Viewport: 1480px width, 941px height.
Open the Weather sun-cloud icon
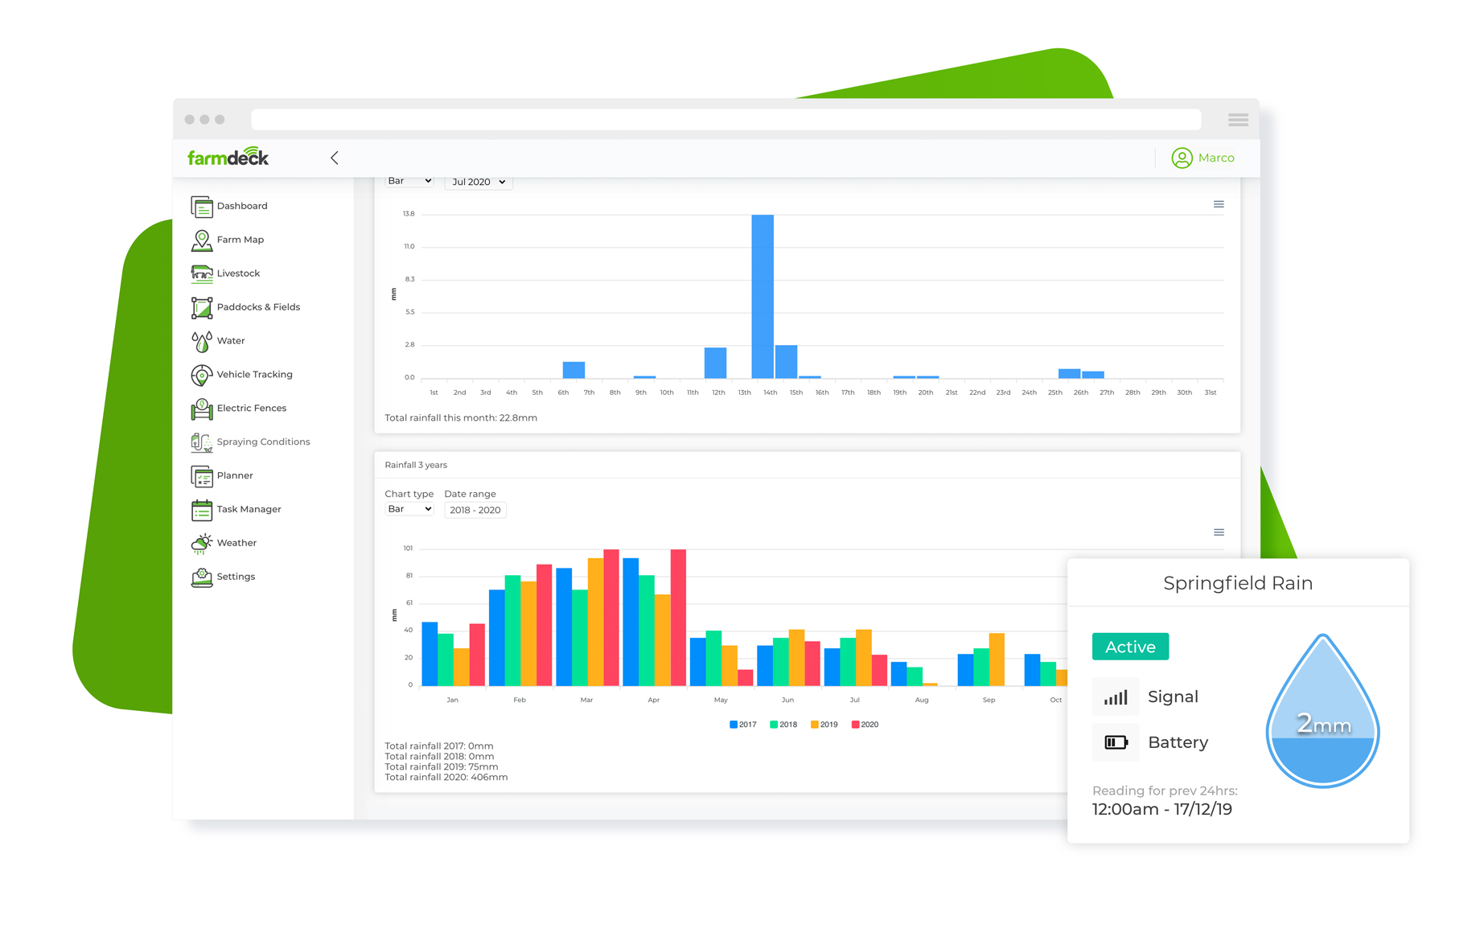201,544
